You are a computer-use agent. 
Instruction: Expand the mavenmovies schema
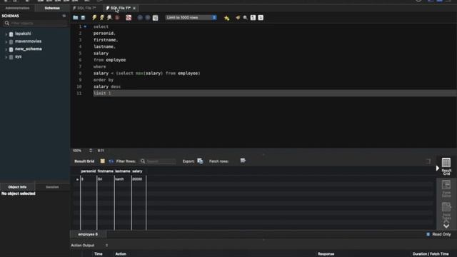coord(6,41)
